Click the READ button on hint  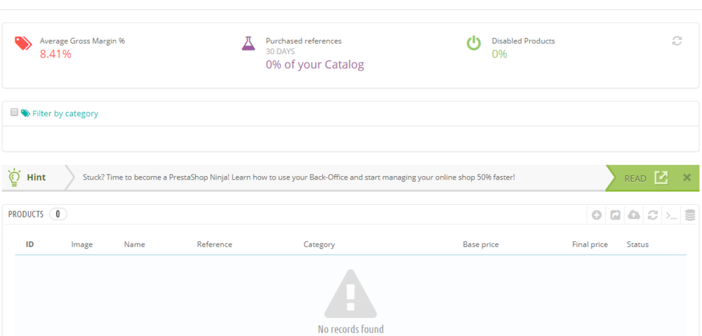click(635, 178)
